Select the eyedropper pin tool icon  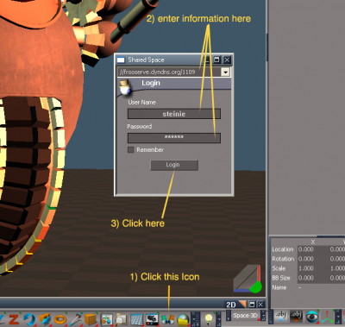[x=75, y=319]
